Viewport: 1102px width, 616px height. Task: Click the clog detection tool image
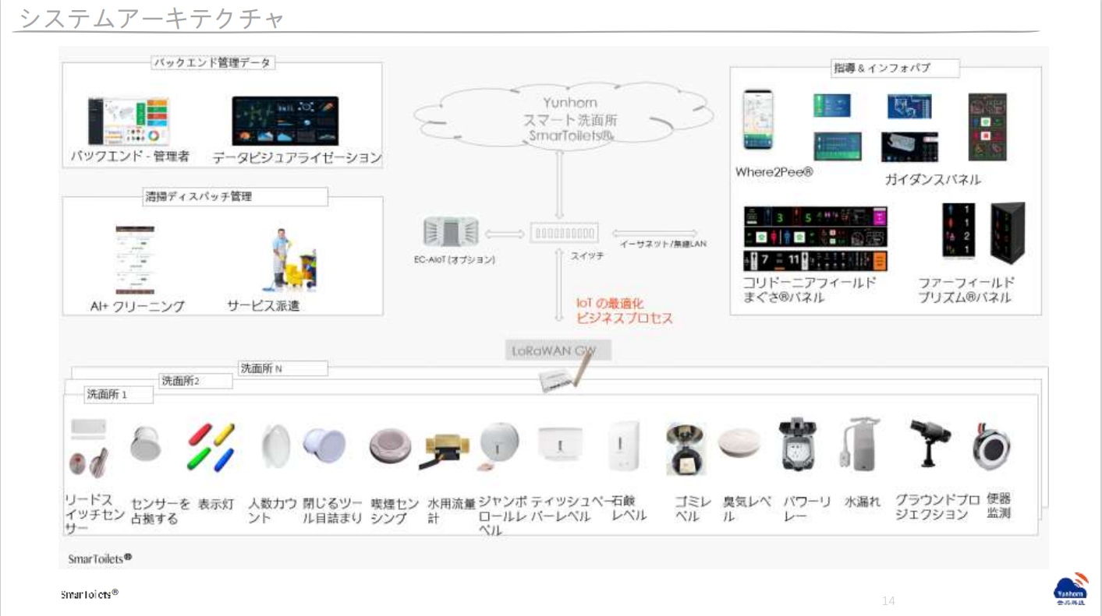324,447
